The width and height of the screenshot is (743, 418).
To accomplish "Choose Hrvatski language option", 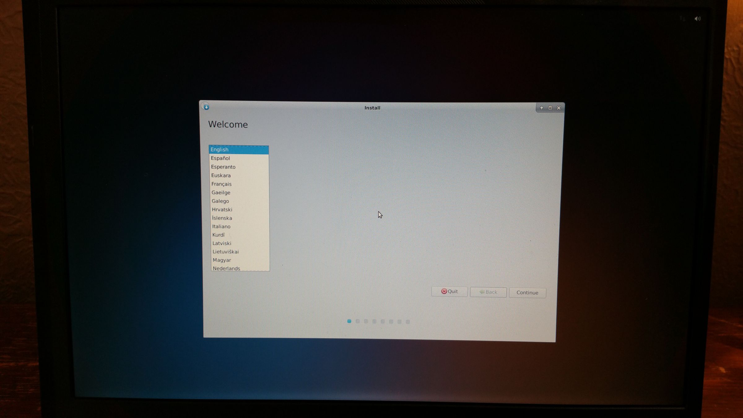I will [x=222, y=210].
